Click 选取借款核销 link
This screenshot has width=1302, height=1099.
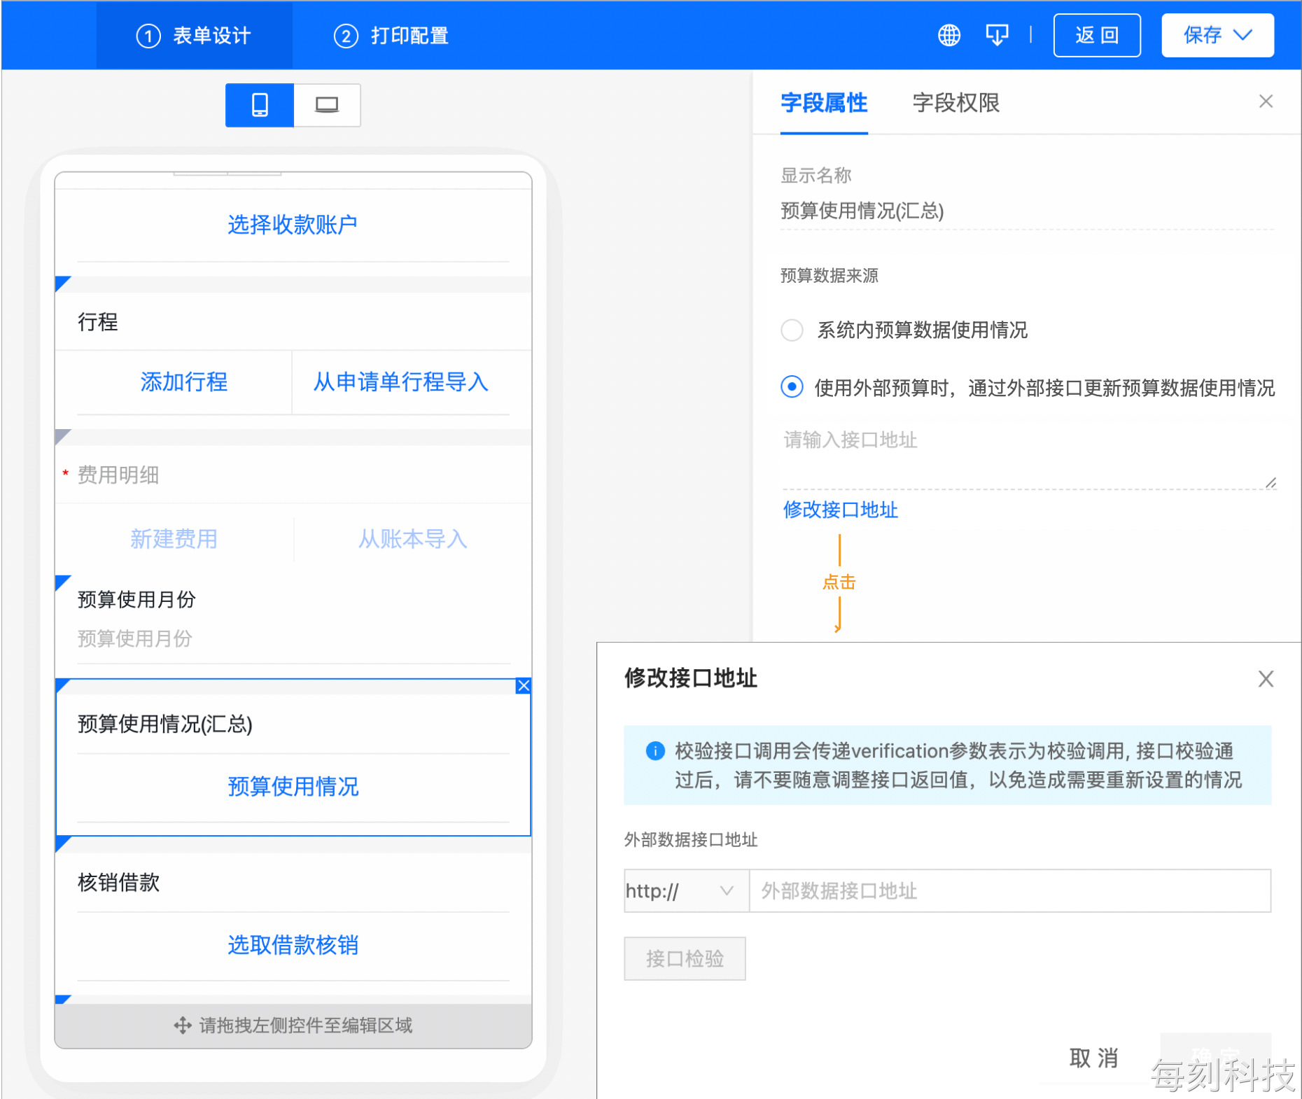[x=293, y=945]
